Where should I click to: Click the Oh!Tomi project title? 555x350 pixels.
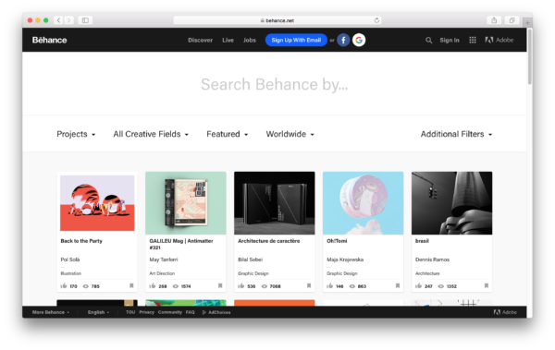(337, 241)
